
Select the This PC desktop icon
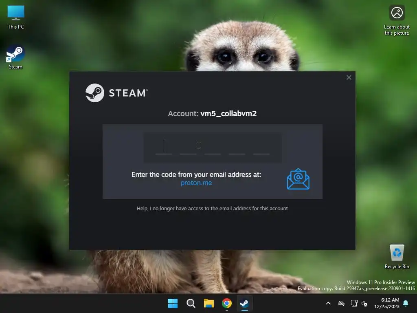pos(16,17)
